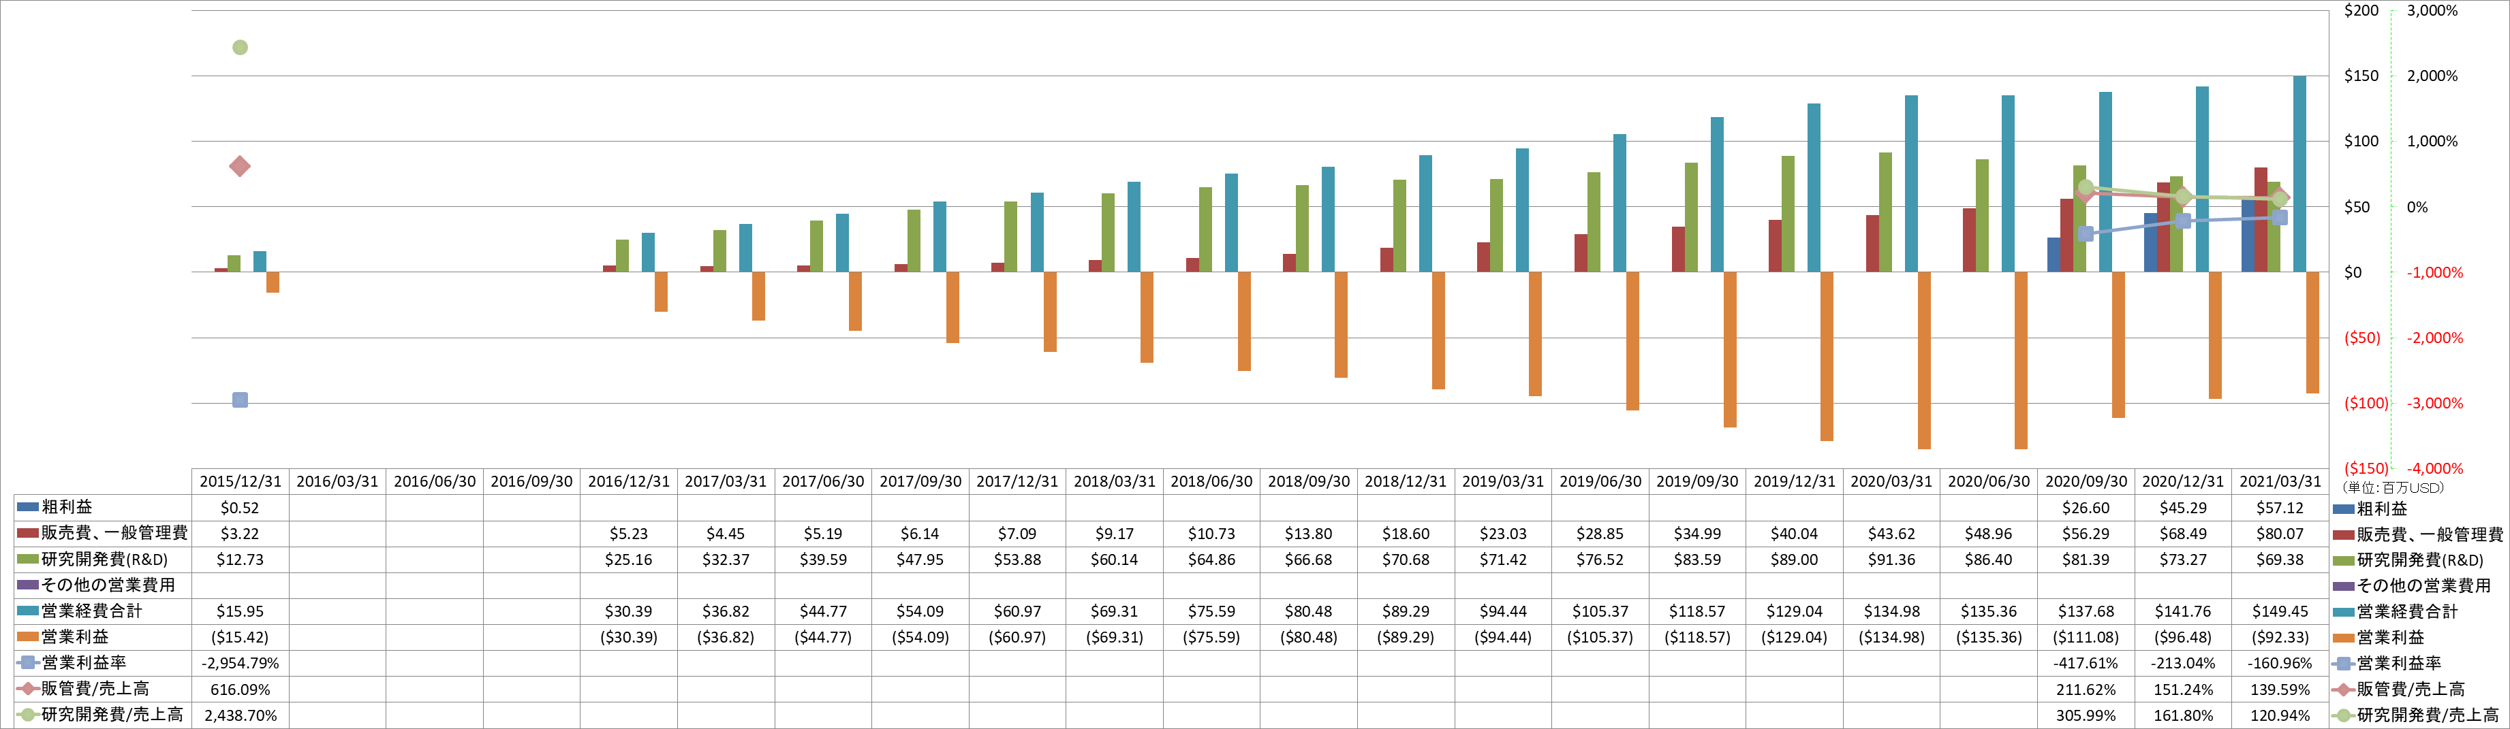Select その他の営業費用 entry in the right legend
This screenshot has width=2510, height=729.
click(x=2412, y=586)
